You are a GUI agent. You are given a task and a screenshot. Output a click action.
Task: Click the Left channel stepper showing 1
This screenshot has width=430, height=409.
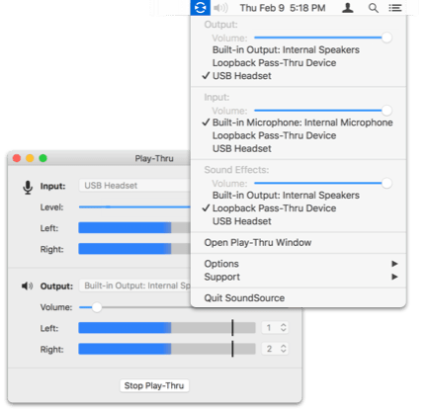tap(275, 328)
